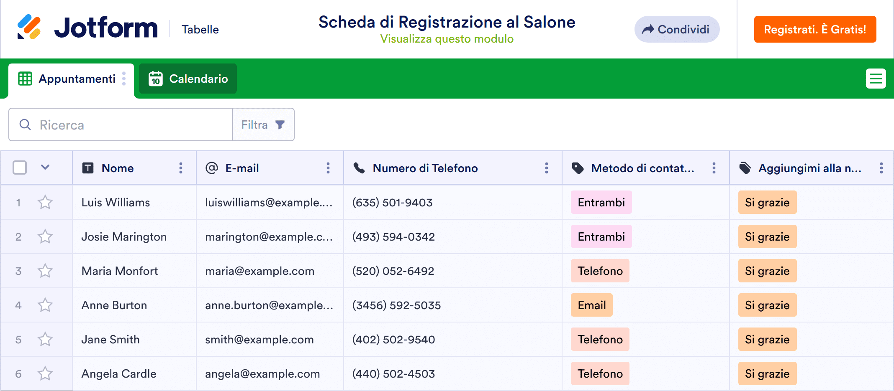Click the Jotform logo icon
894x391 pixels.
tap(29, 28)
